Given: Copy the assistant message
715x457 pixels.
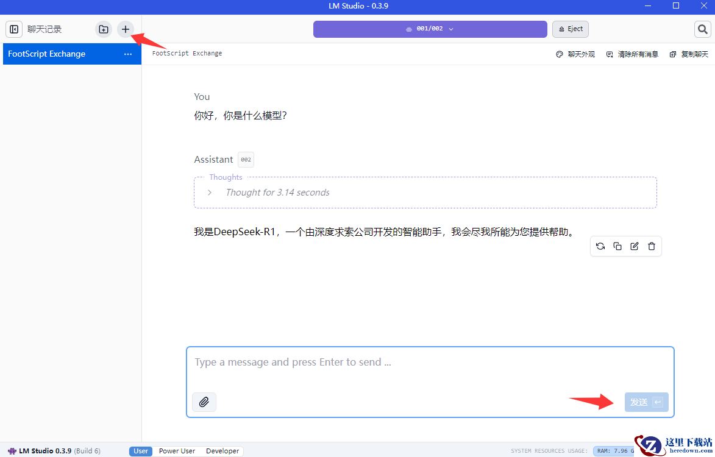Looking at the screenshot, I should tap(617, 246).
